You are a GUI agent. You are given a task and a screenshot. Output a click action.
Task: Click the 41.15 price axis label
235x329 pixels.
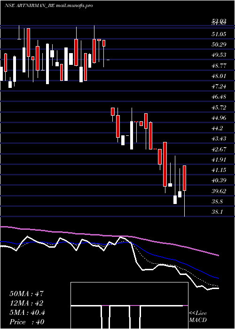click(219, 170)
